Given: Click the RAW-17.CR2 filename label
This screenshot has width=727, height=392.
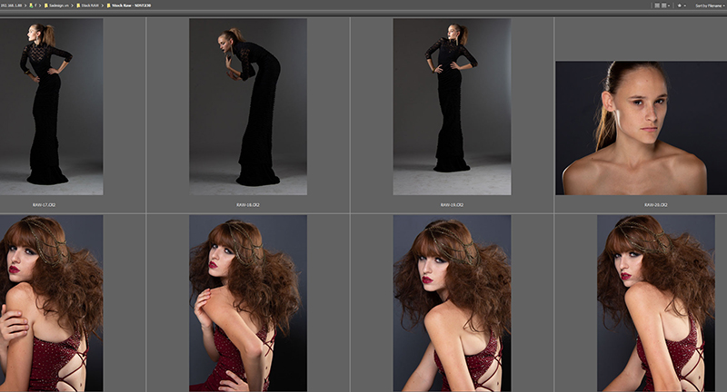Looking at the screenshot, I should tap(44, 204).
